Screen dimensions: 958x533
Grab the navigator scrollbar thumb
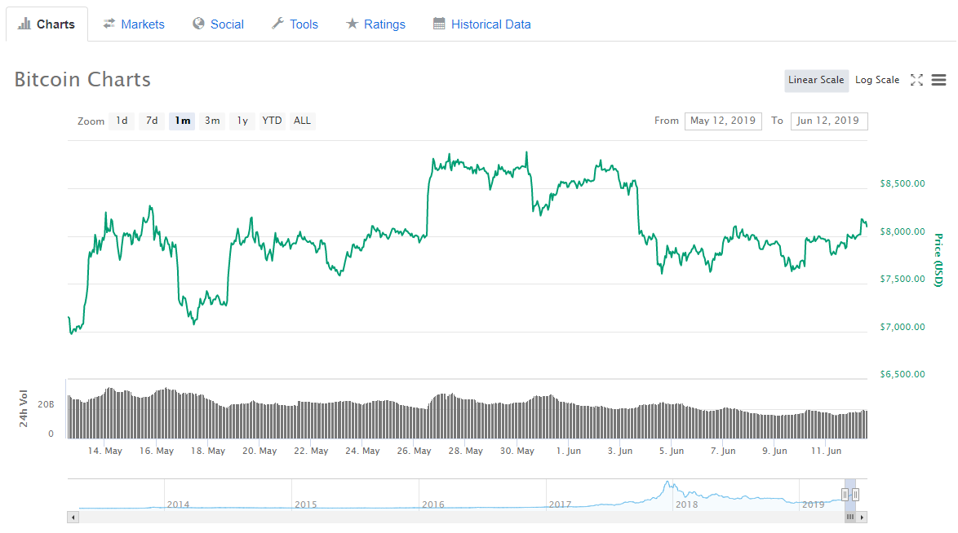click(x=849, y=518)
